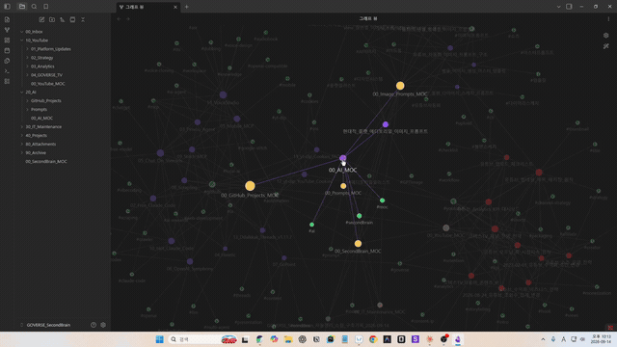
Task: Open the 00_AI_MOC note in file tree
Action: pyautogui.click(x=41, y=118)
